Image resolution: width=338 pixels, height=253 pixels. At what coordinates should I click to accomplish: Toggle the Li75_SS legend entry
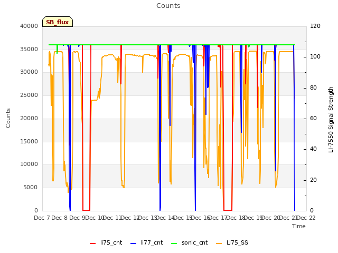[232, 242]
